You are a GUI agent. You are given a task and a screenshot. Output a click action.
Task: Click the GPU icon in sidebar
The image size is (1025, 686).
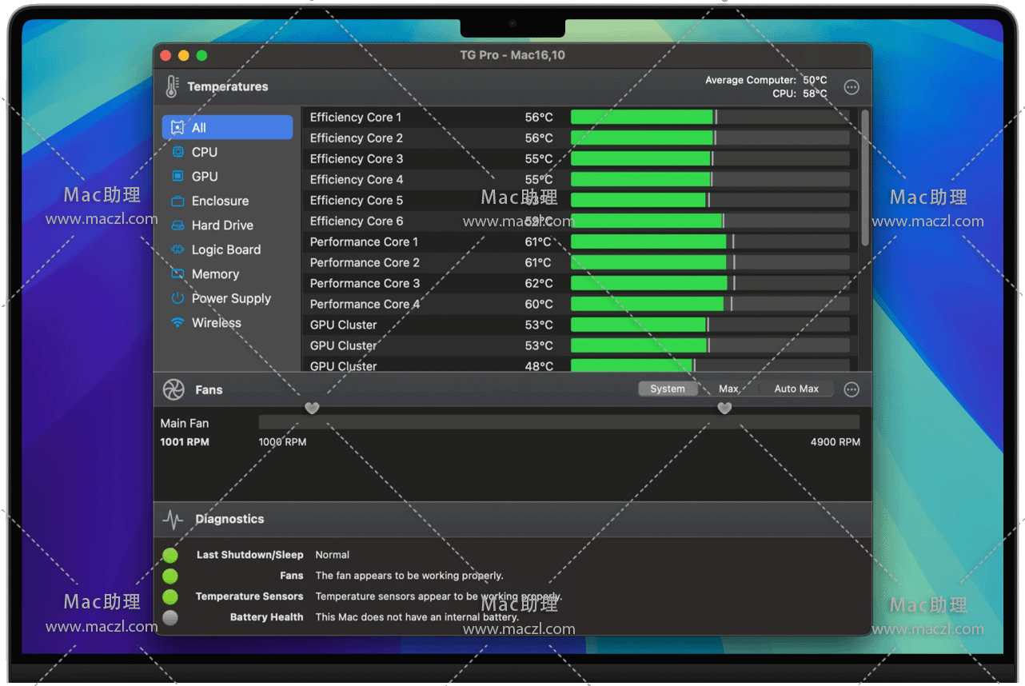177,176
